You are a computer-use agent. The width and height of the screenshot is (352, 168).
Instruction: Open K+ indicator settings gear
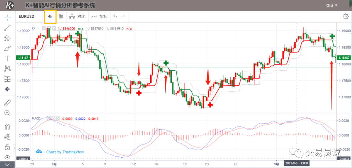click(49, 28)
